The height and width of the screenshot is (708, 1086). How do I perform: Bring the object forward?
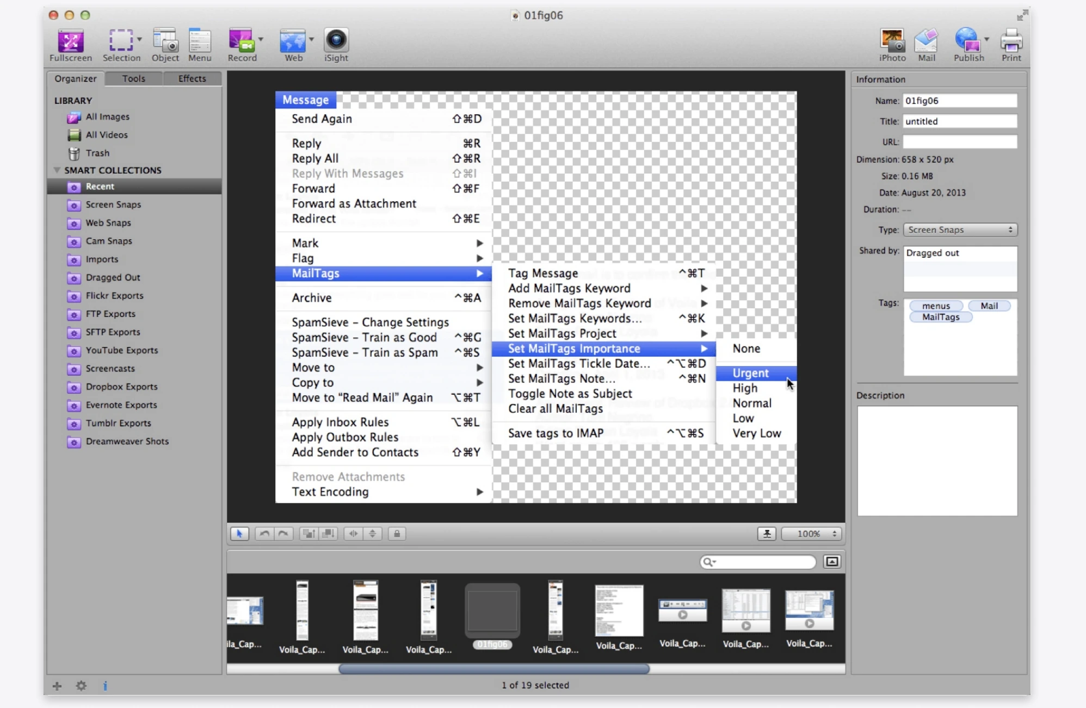308,533
